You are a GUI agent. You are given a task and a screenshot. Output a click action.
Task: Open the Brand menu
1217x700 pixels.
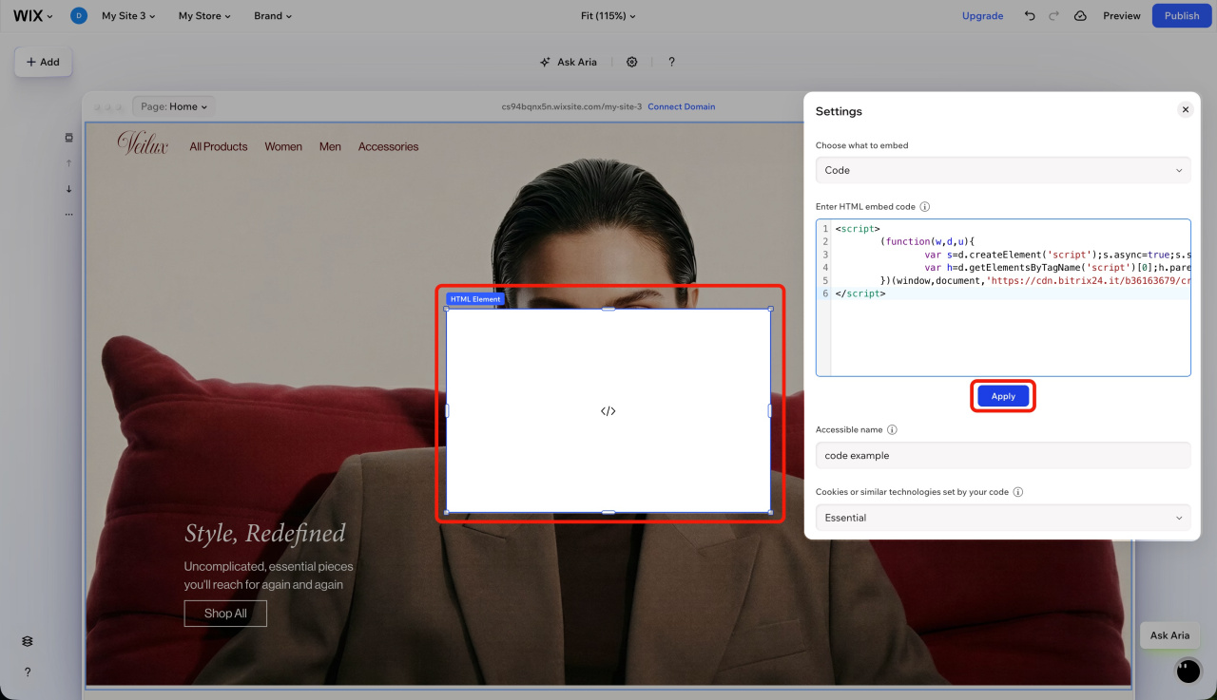pos(273,16)
